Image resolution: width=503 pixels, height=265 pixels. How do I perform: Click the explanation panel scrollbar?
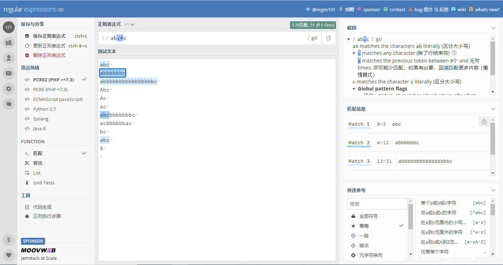pos(493,58)
